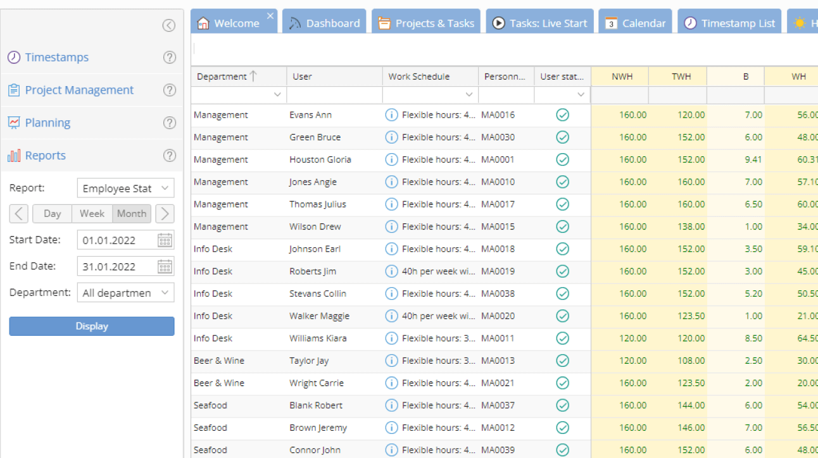818x458 pixels.
Task: Advance to the next period with the right arrow
Action: 164,213
